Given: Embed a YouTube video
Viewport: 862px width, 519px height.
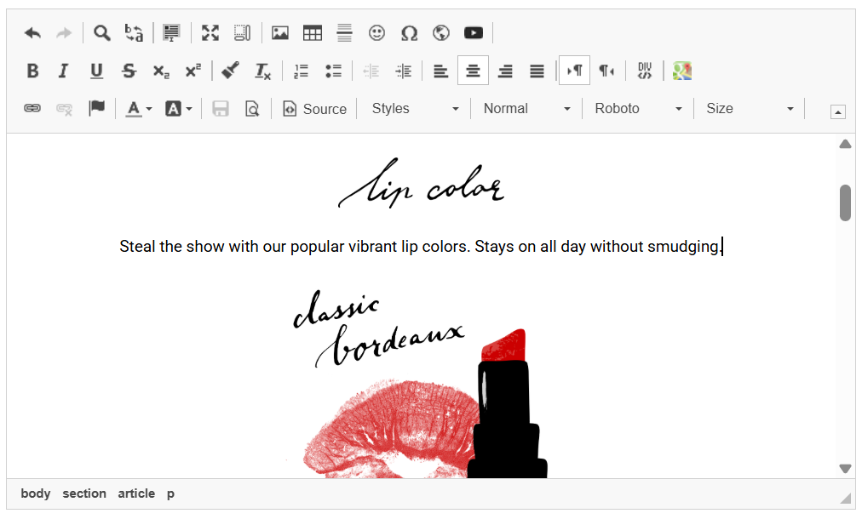Looking at the screenshot, I should pos(474,33).
